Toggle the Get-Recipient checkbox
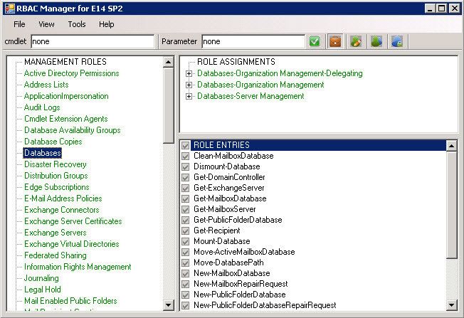This screenshot has height=318, width=464. click(x=186, y=230)
